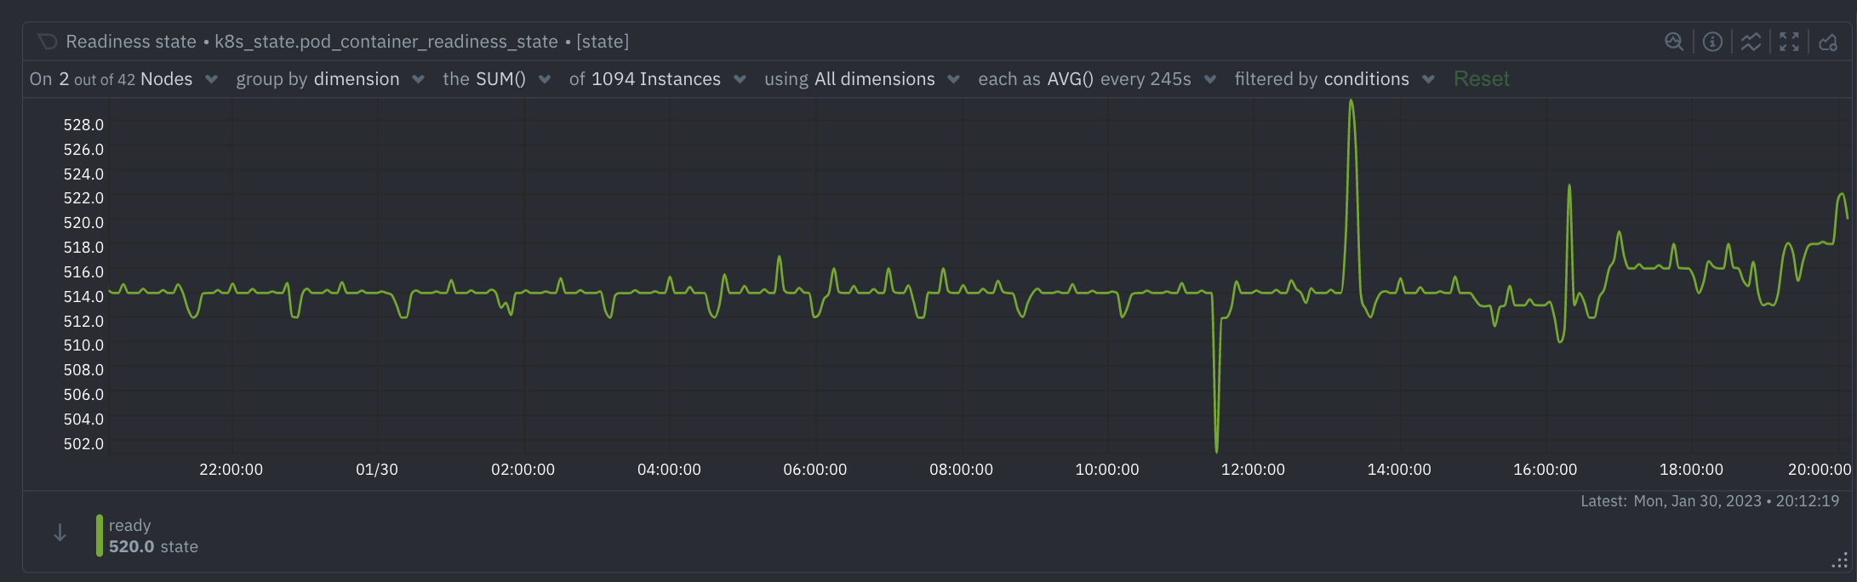Screen dimensions: 1857x582
Task: Toggle the ready dimension in legend
Action: (x=130, y=526)
